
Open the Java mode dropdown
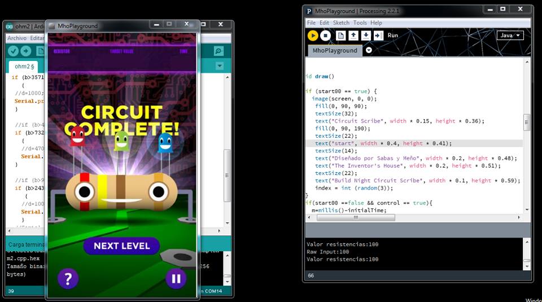click(510, 35)
